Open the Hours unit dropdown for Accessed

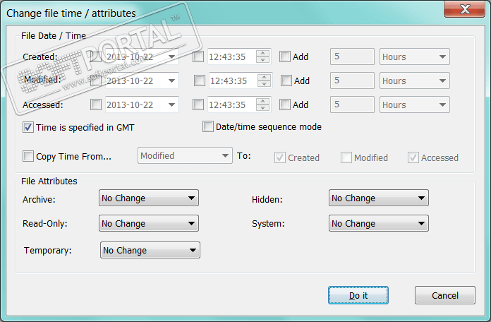(x=415, y=105)
